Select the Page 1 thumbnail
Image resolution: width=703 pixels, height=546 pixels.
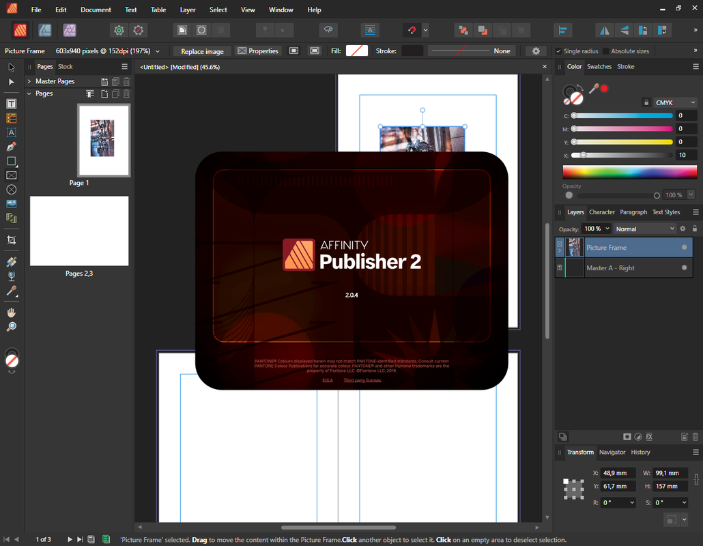tap(104, 141)
